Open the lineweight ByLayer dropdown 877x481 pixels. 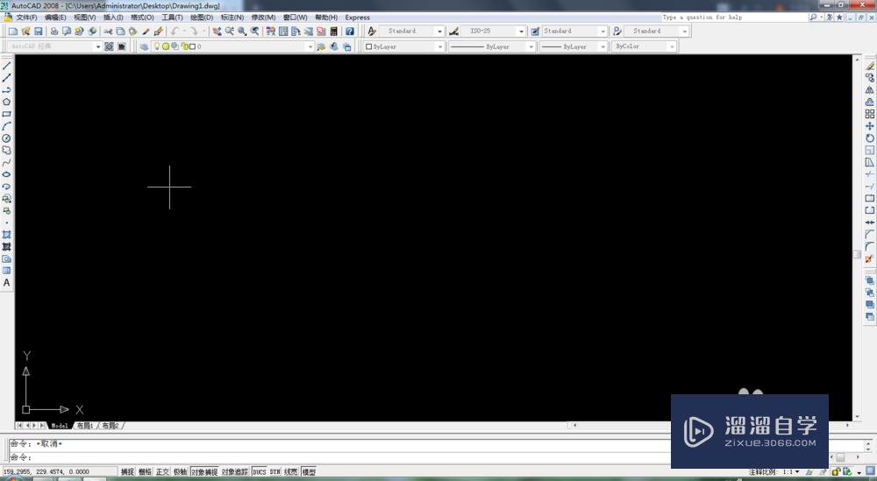603,46
